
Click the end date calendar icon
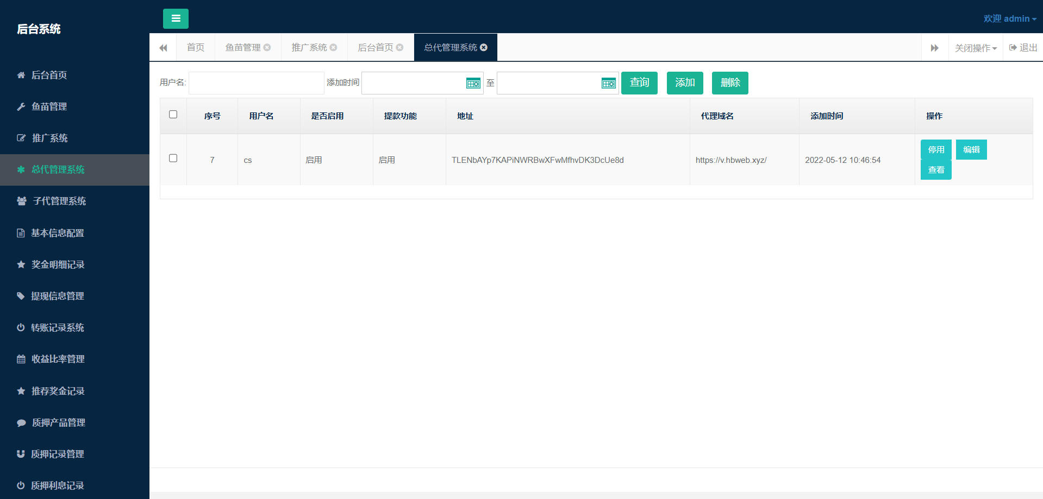point(608,83)
